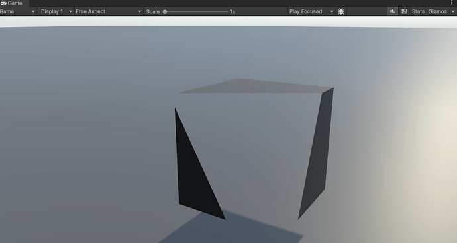This screenshot has height=243, width=457.
Task: Toggle the keyboard shortcuts icon
Action: click(403, 11)
